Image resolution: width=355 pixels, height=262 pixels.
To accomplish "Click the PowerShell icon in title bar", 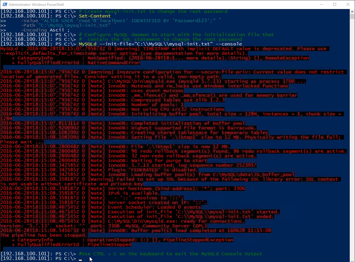I will click(x=4, y=4).
